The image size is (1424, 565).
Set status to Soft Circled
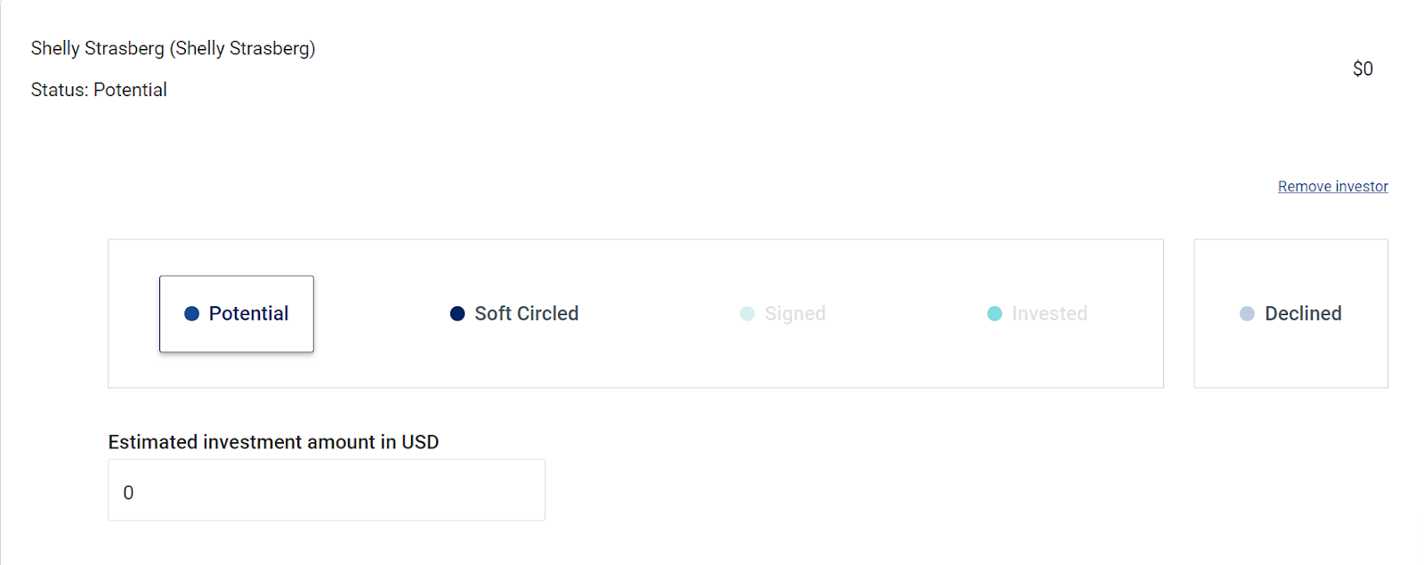(514, 313)
